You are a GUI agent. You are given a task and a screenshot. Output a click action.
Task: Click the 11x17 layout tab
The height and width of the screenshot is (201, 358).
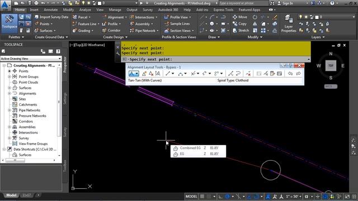26,195
